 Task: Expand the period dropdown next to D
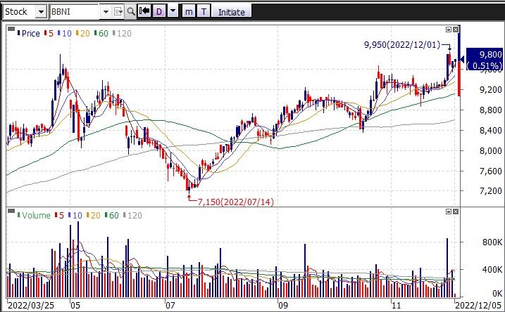(172, 11)
